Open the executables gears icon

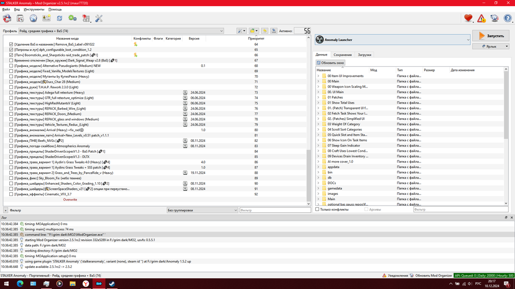[x=73, y=19]
